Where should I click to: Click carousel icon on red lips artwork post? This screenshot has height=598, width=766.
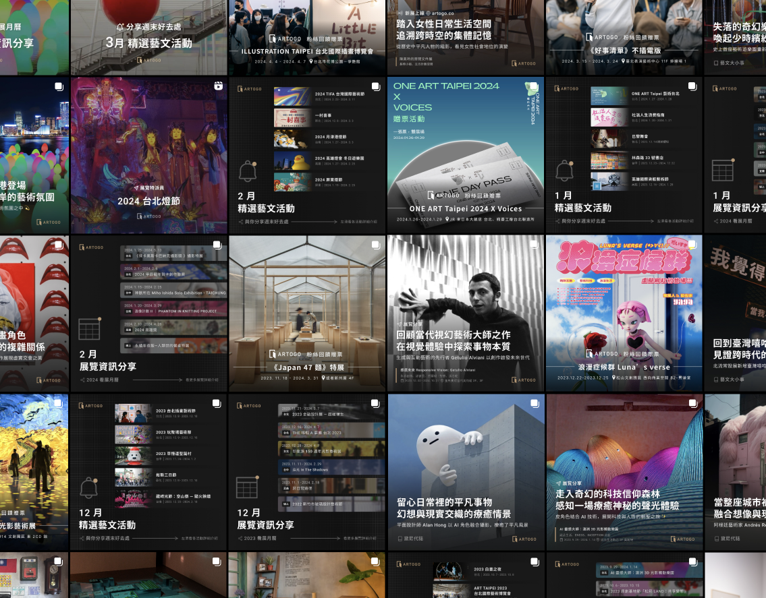click(x=59, y=245)
